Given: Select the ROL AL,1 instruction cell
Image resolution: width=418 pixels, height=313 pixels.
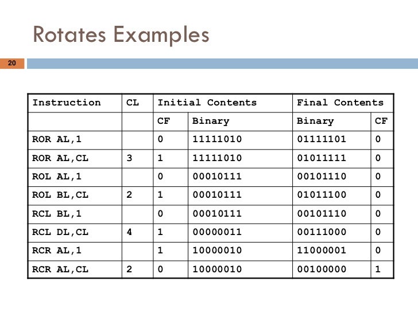Looking at the screenshot, I should (x=75, y=177).
